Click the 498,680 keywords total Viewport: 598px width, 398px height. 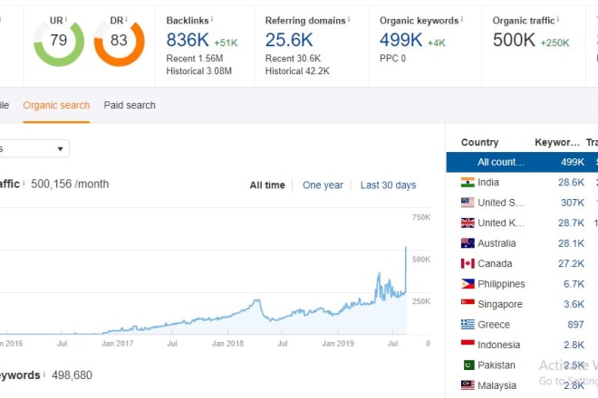pos(72,375)
